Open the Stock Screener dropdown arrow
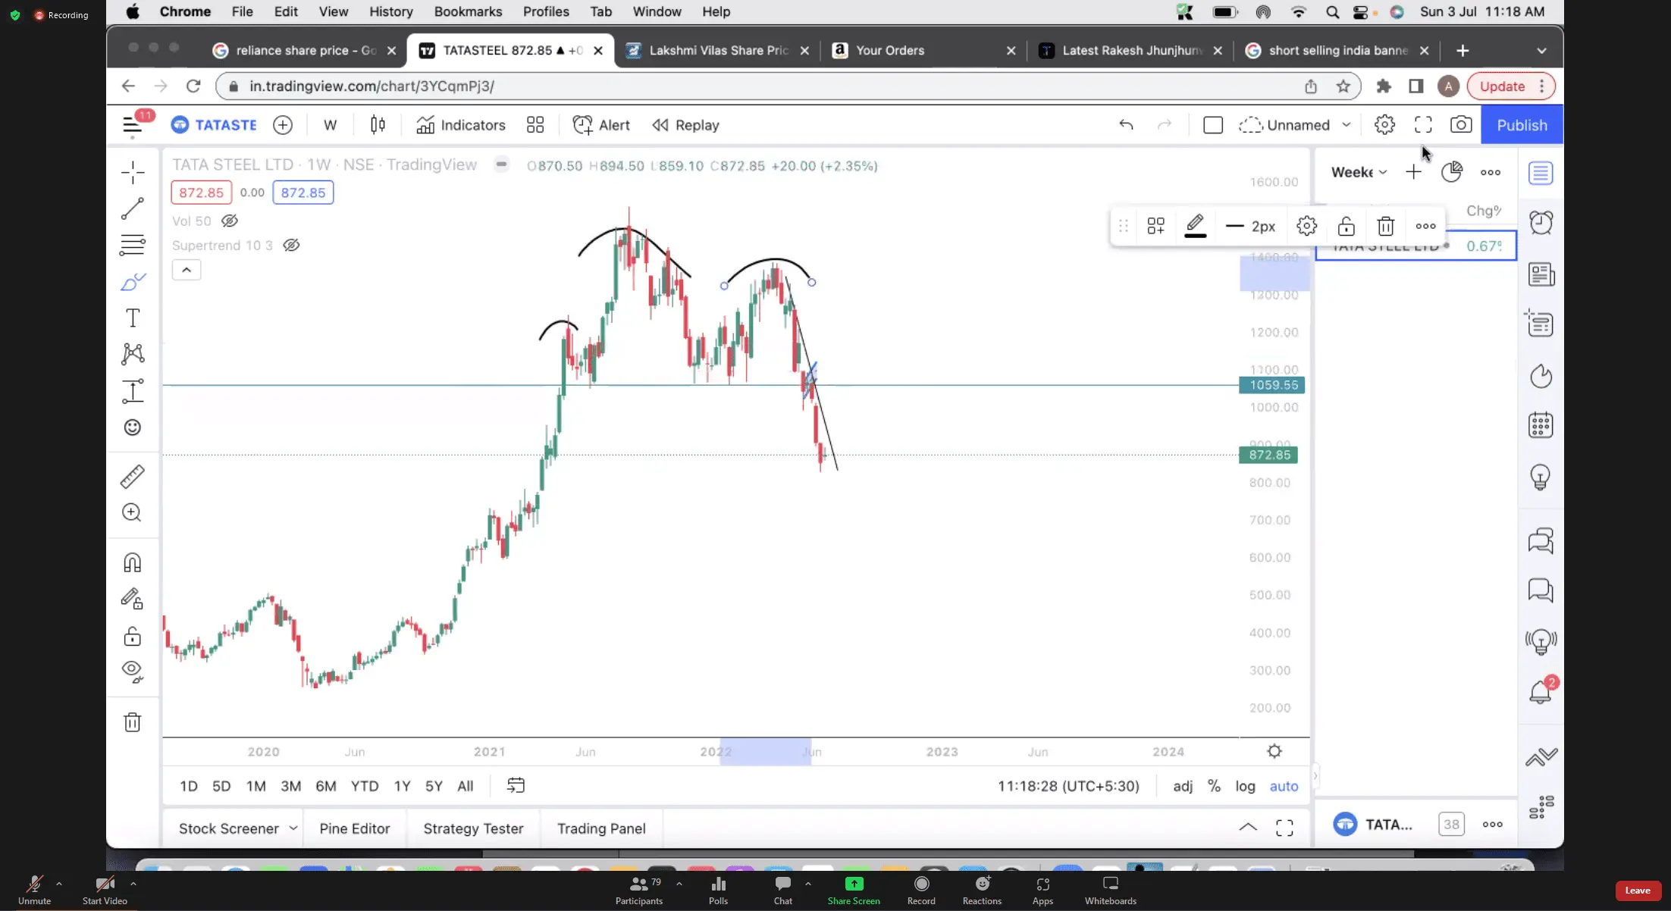Viewport: 1671px width, 911px height. point(293,828)
